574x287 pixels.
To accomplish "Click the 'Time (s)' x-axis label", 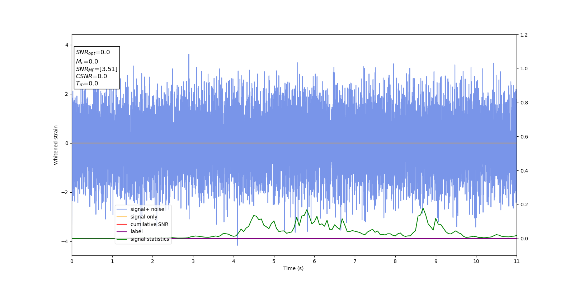I will 293,268.
